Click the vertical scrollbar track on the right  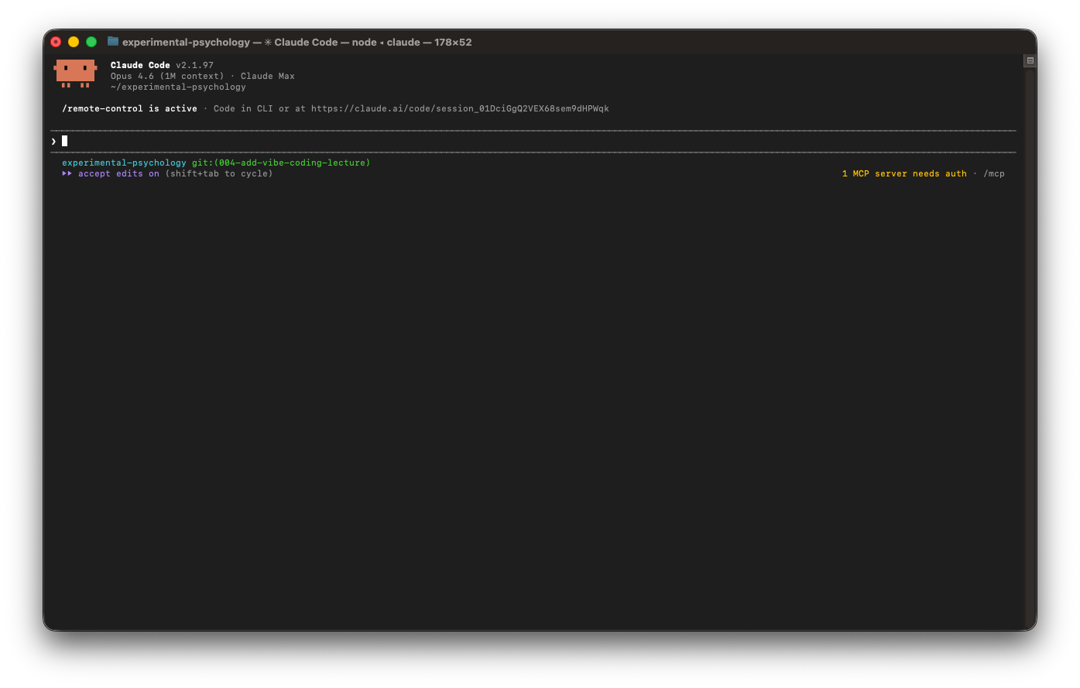(1030, 348)
